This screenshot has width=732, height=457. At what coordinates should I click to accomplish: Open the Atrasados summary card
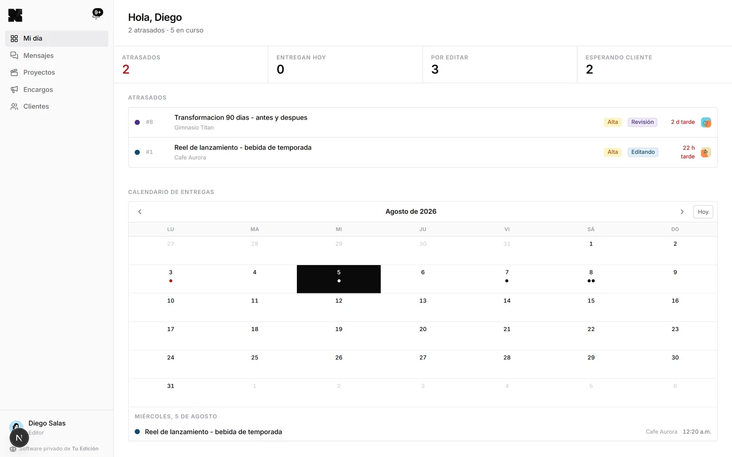[x=191, y=64]
